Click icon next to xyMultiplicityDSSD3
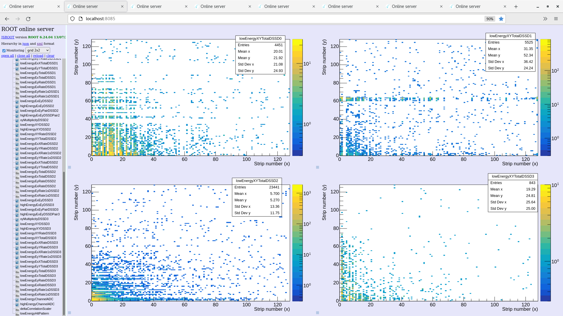Image resolution: width=563 pixels, height=316 pixels. tap(17, 219)
